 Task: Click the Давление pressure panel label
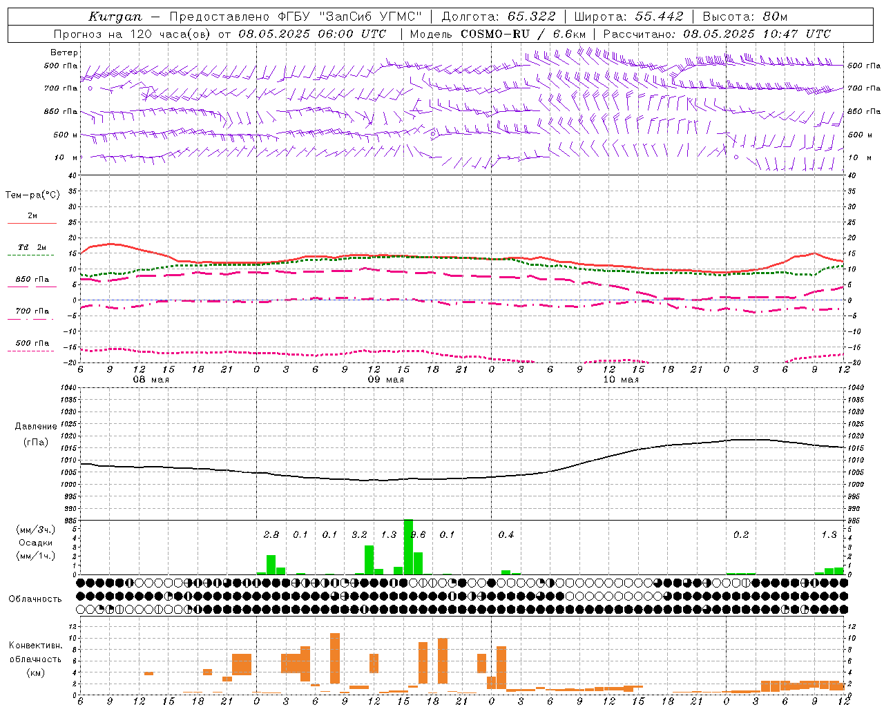36,427
